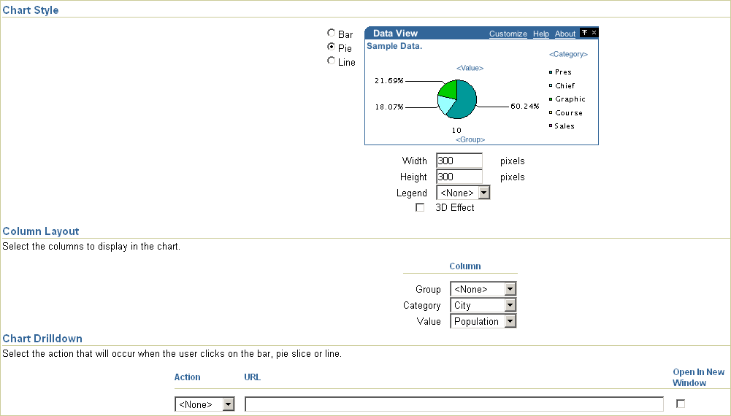Click the Data View close icon
Viewport: 731px width, 416px height.
(594, 32)
